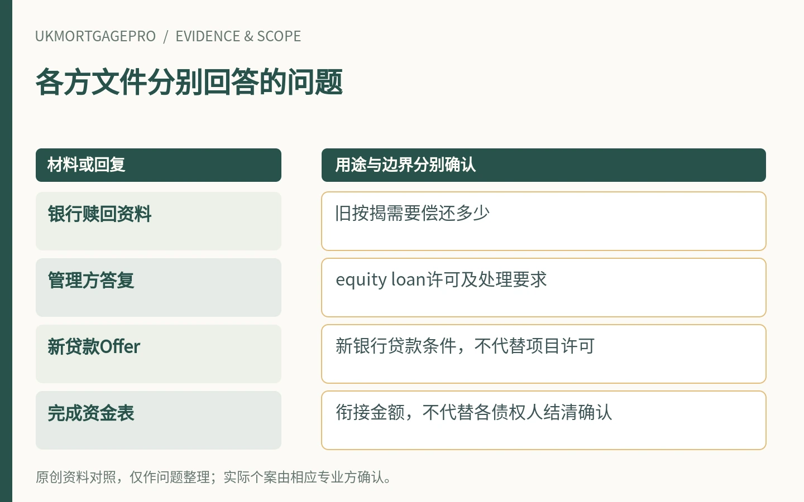Click the UKMORTGAGEPRO / EVIDENCE & SCOPE breadcrumb text
The width and height of the screenshot is (804, 502).
tap(168, 36)
